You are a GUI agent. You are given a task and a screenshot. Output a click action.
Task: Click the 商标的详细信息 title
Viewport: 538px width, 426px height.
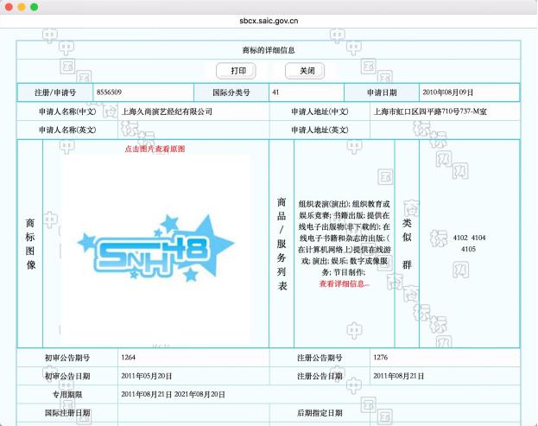pyautogui.click(x=269, y=50)
